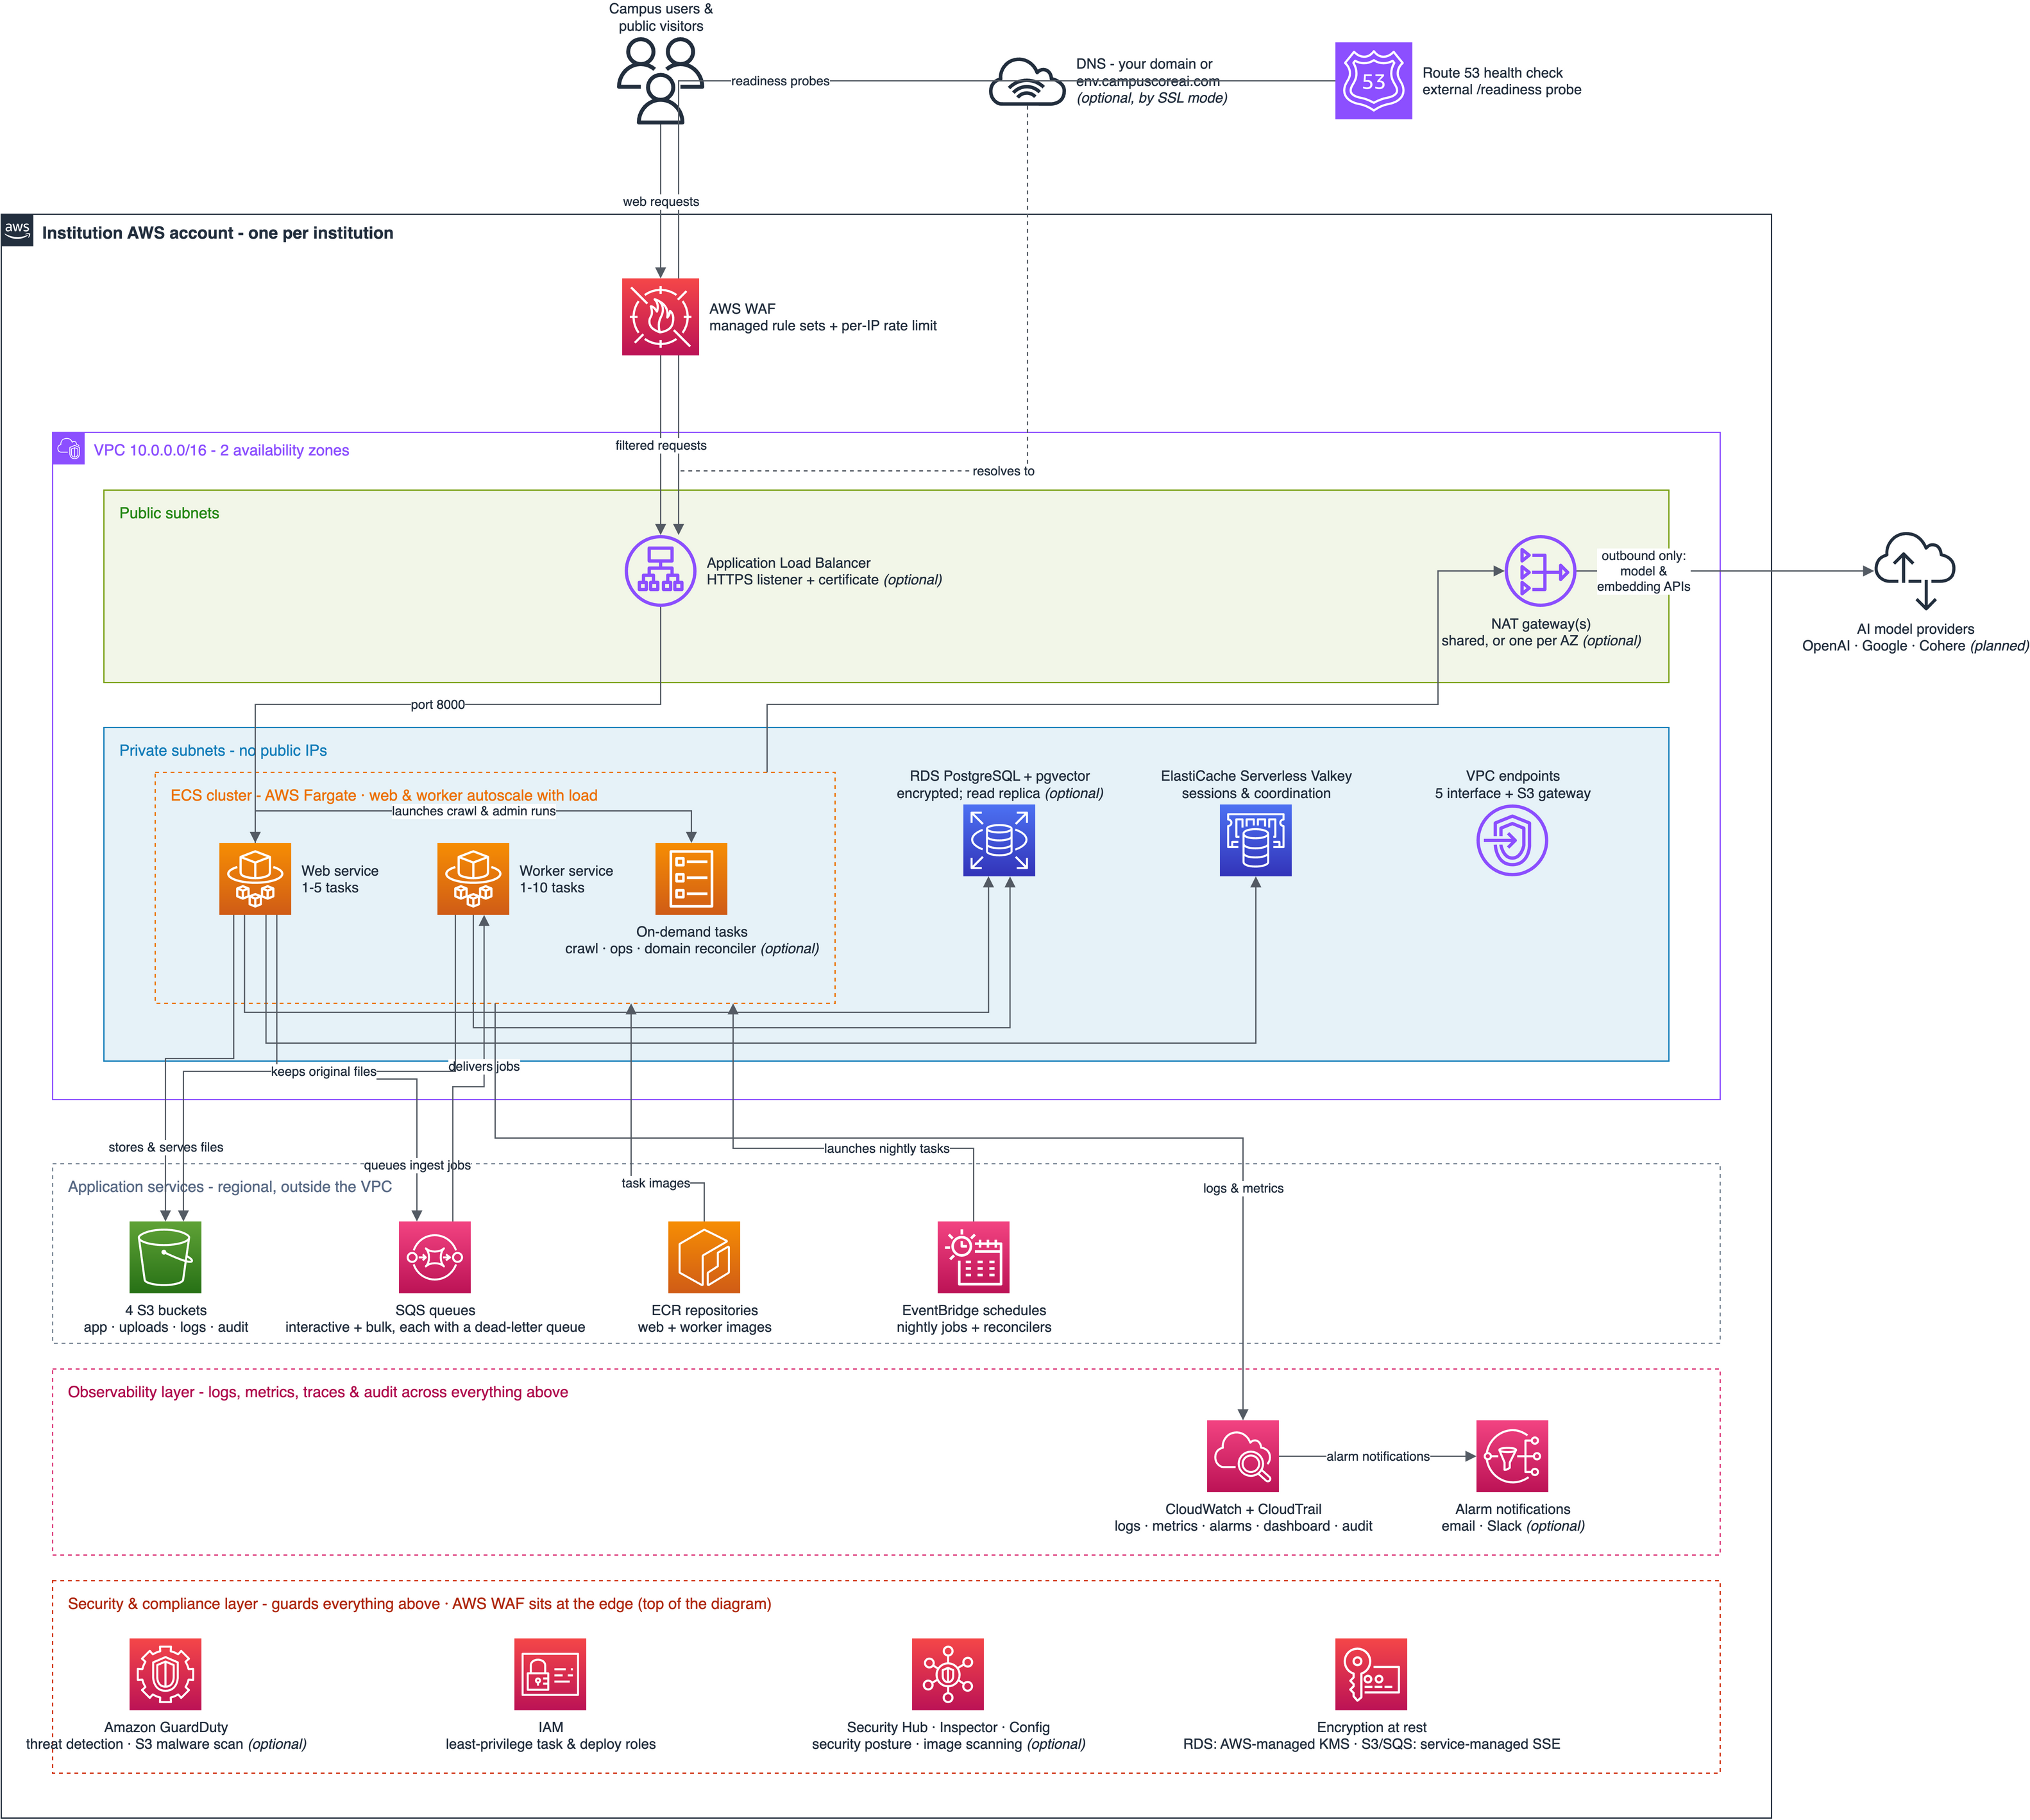This screenshot has height=1820, width=2030.
Task: Select the DNS cloud icon
Action: click(1027, 81)
